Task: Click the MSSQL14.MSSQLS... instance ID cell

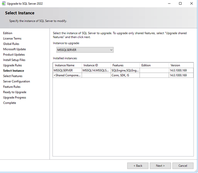Action: tap(96, 70)
